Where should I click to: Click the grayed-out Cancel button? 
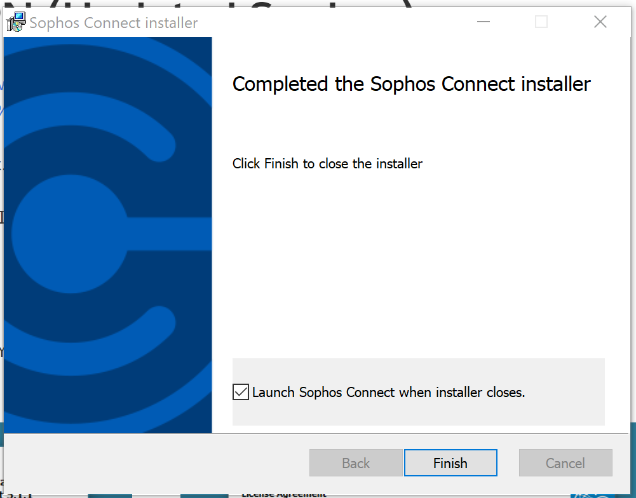(565, 463)
